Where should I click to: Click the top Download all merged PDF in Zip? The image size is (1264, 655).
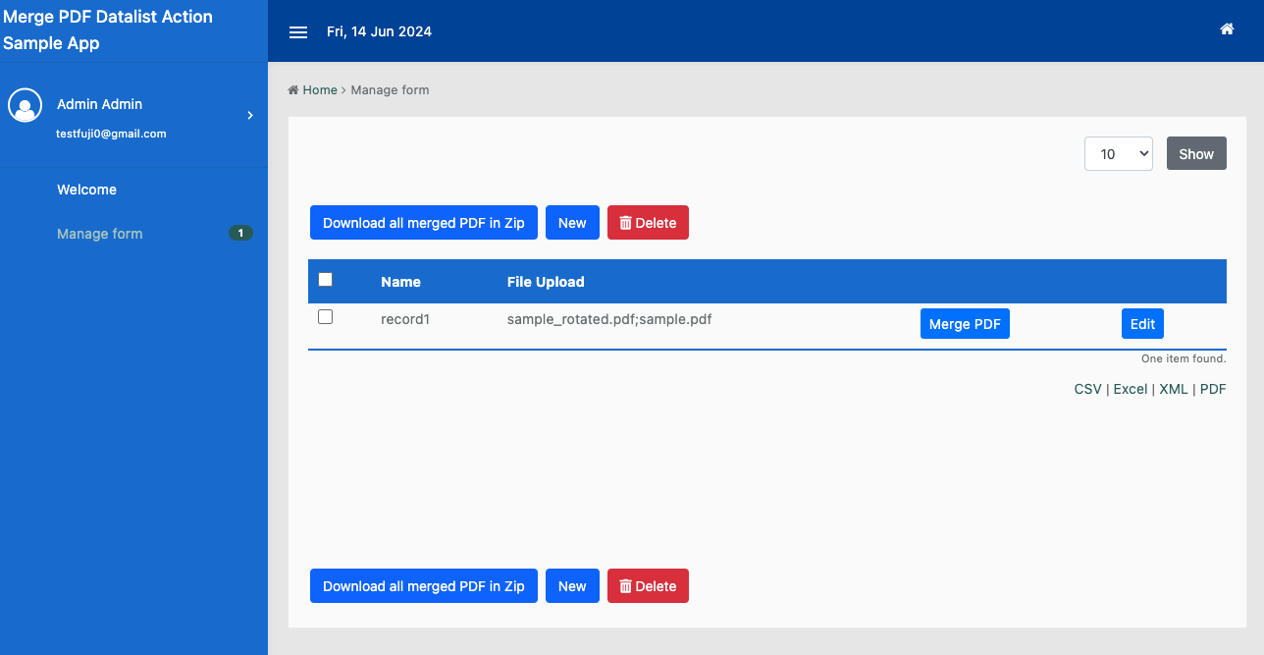click(424, 223)
